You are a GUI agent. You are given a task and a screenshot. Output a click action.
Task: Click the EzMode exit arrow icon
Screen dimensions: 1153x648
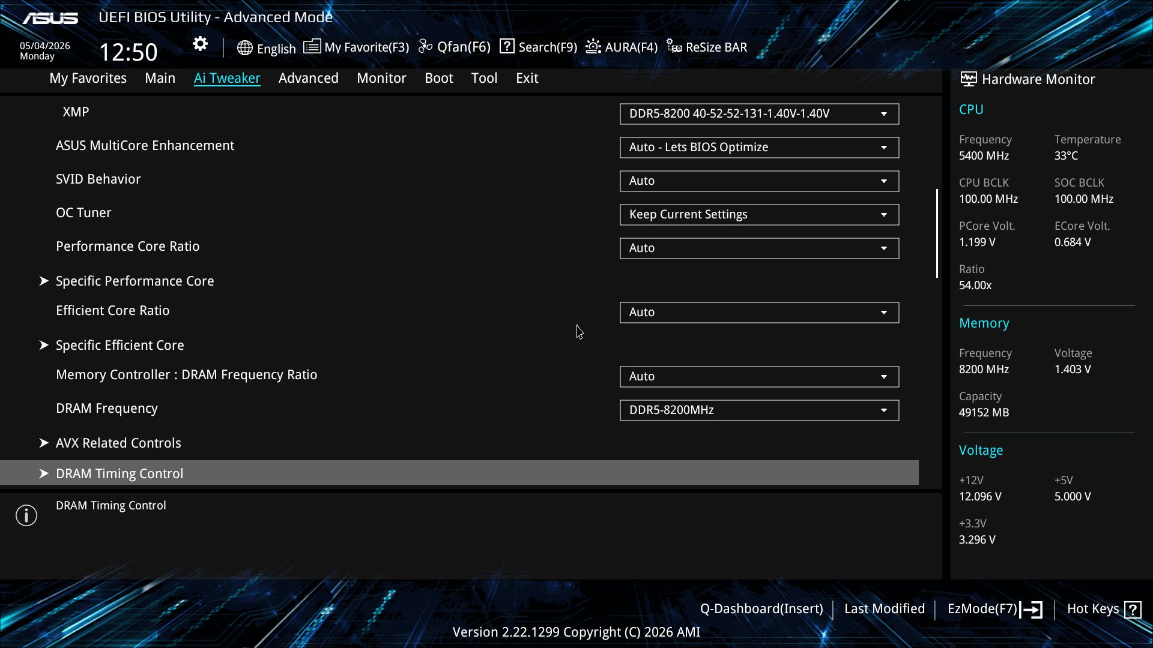click(1031, 610)
